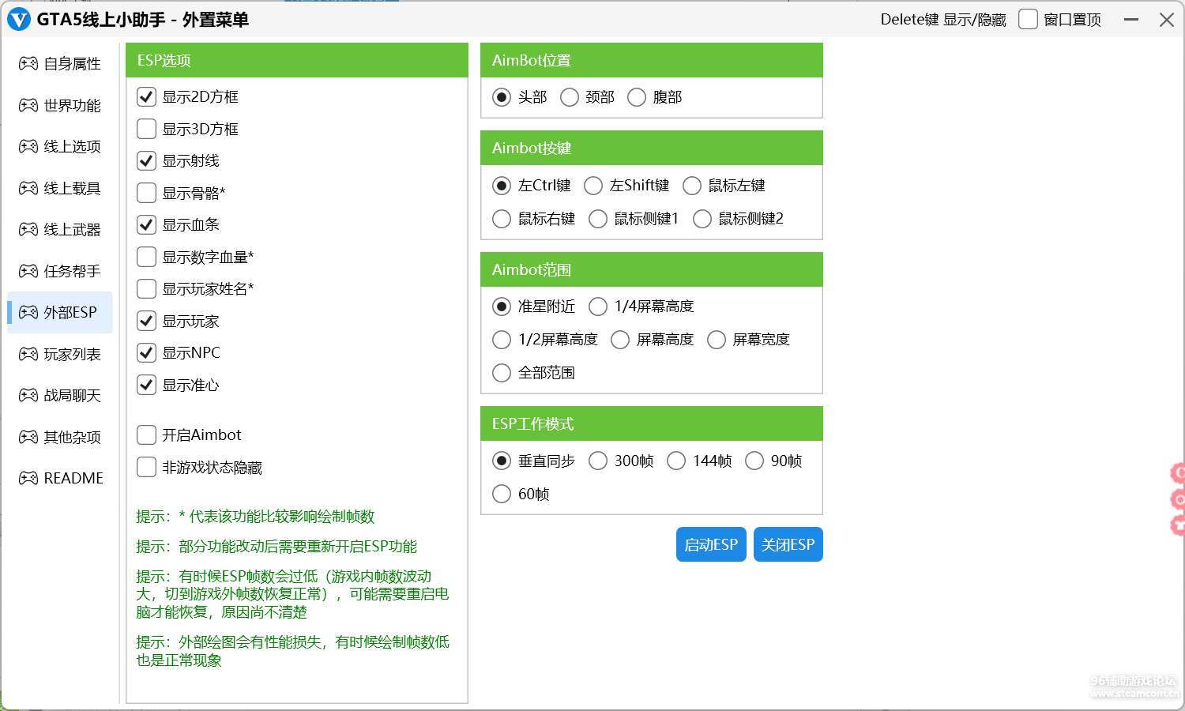Image resolution: width=1185 pixels, height=711 pixels.
Task: Toggle the 窗口置顶 checkbox
Action: [x=1028, y=20]
